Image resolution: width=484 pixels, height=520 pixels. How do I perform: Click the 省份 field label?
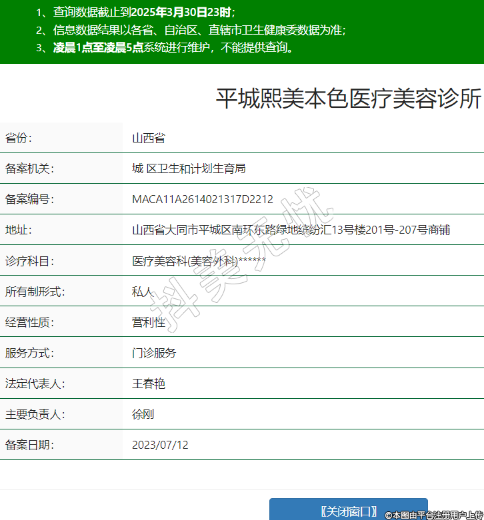click(x=19, y=138)
